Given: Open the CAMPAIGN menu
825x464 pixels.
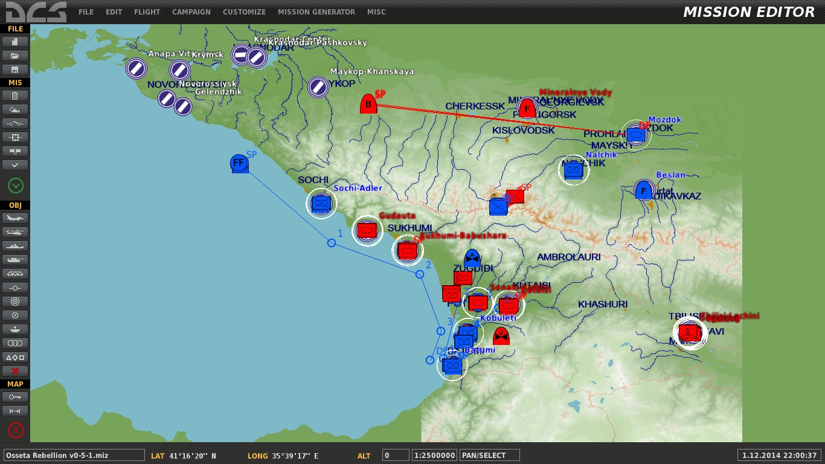Looking at the screenshot, I should click(x=191, y=12).
